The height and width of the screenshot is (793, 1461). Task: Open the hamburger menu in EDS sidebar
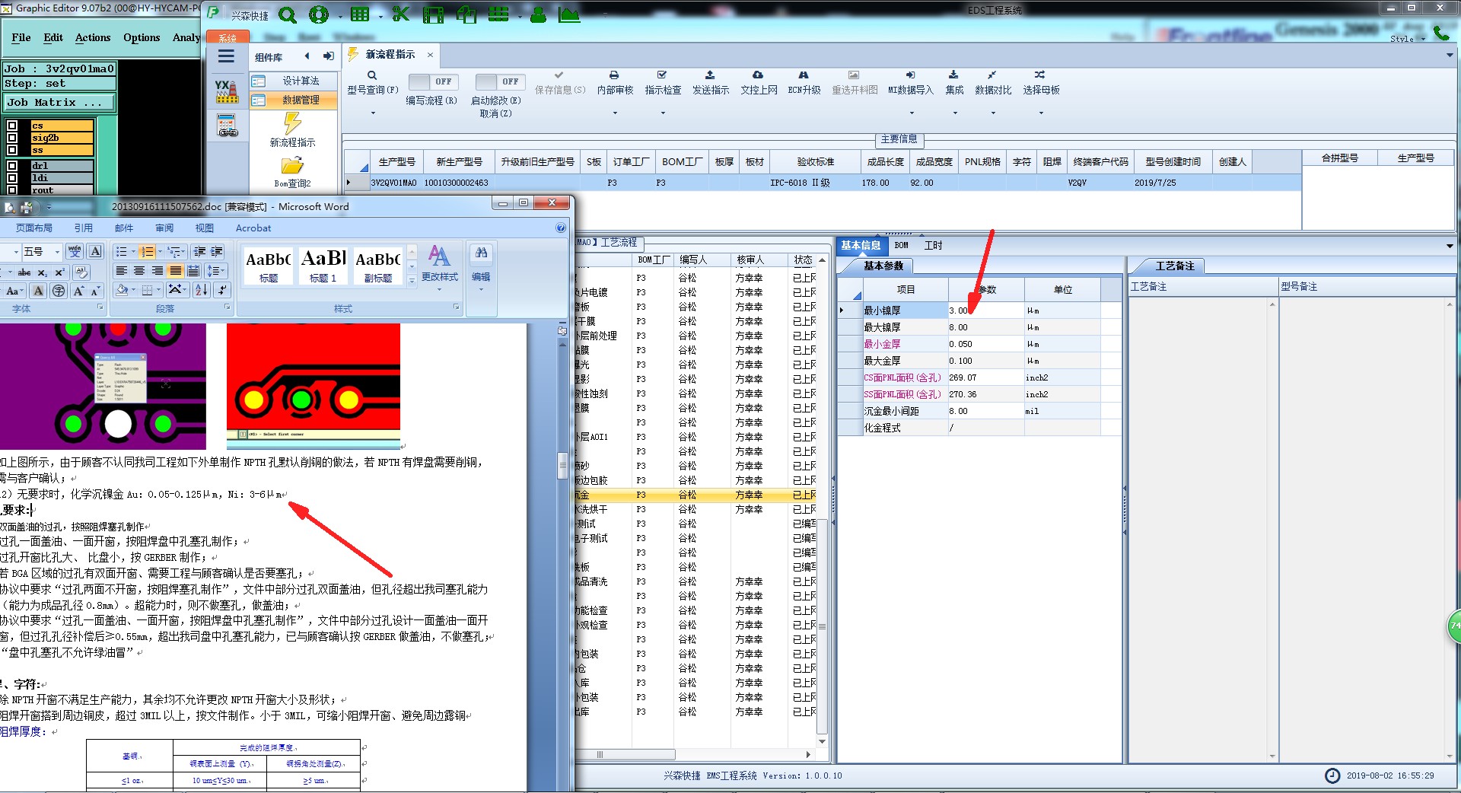pos(226,56)
